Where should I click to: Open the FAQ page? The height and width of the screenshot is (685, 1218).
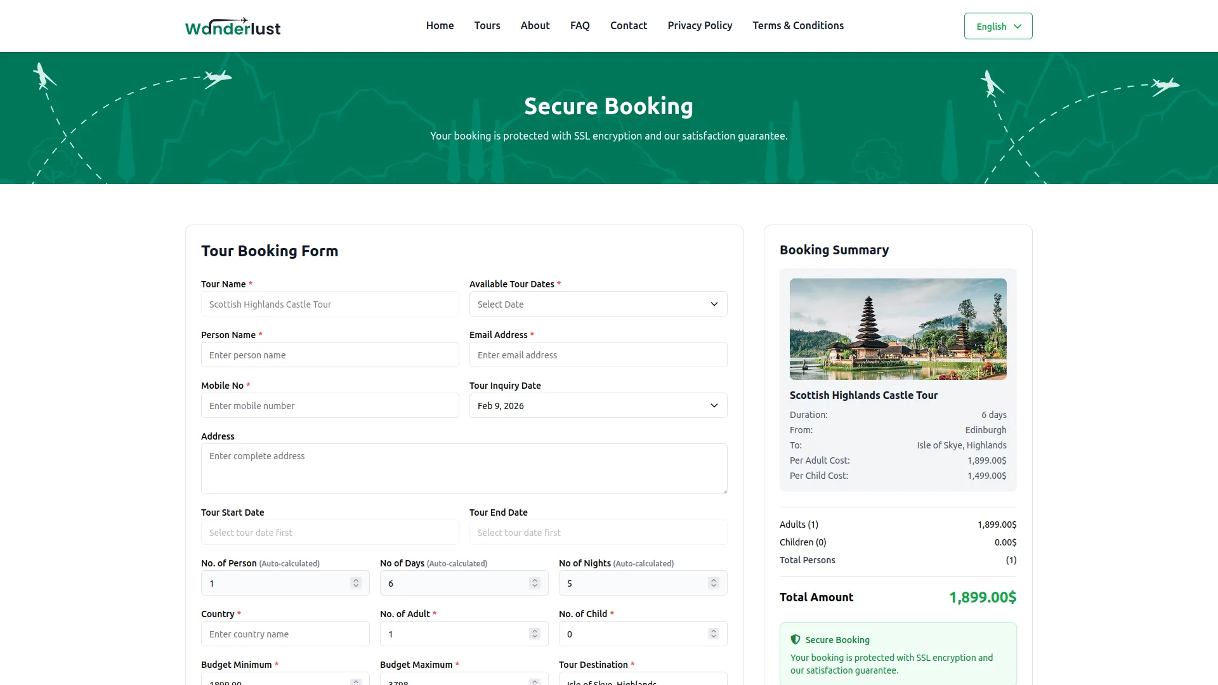pos(580,25)
